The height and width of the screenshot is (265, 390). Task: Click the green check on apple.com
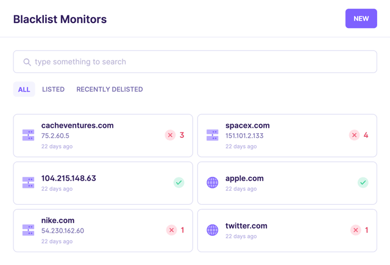[x=363, y=182]
